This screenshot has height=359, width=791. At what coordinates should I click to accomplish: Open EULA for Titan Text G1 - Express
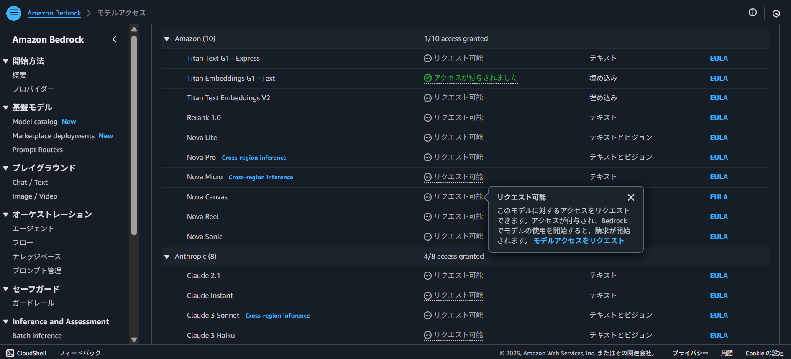[x=719, y=59]
